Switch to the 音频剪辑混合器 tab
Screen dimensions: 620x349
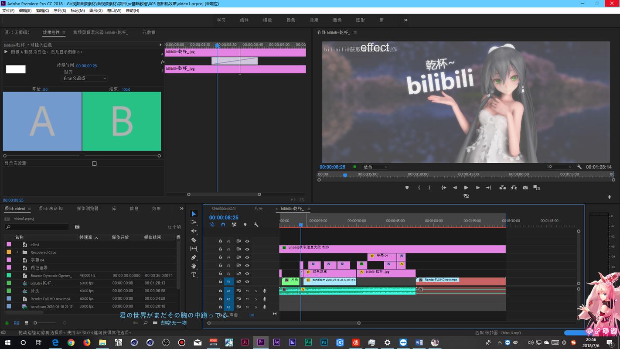pos(100,32)
